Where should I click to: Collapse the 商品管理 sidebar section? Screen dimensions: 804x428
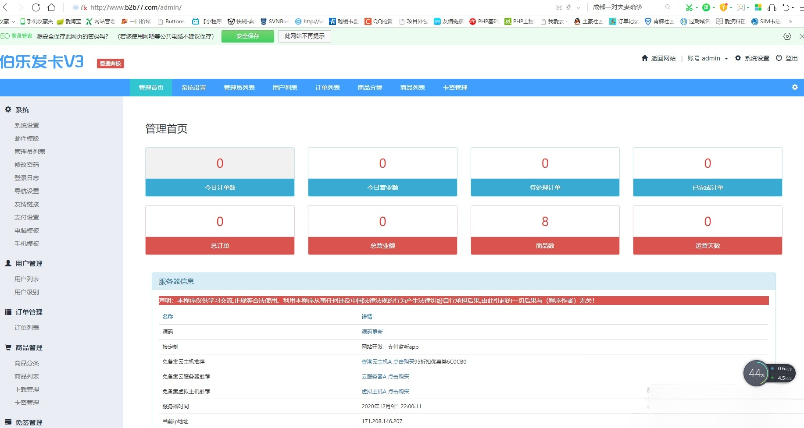(x=29, y=348)
